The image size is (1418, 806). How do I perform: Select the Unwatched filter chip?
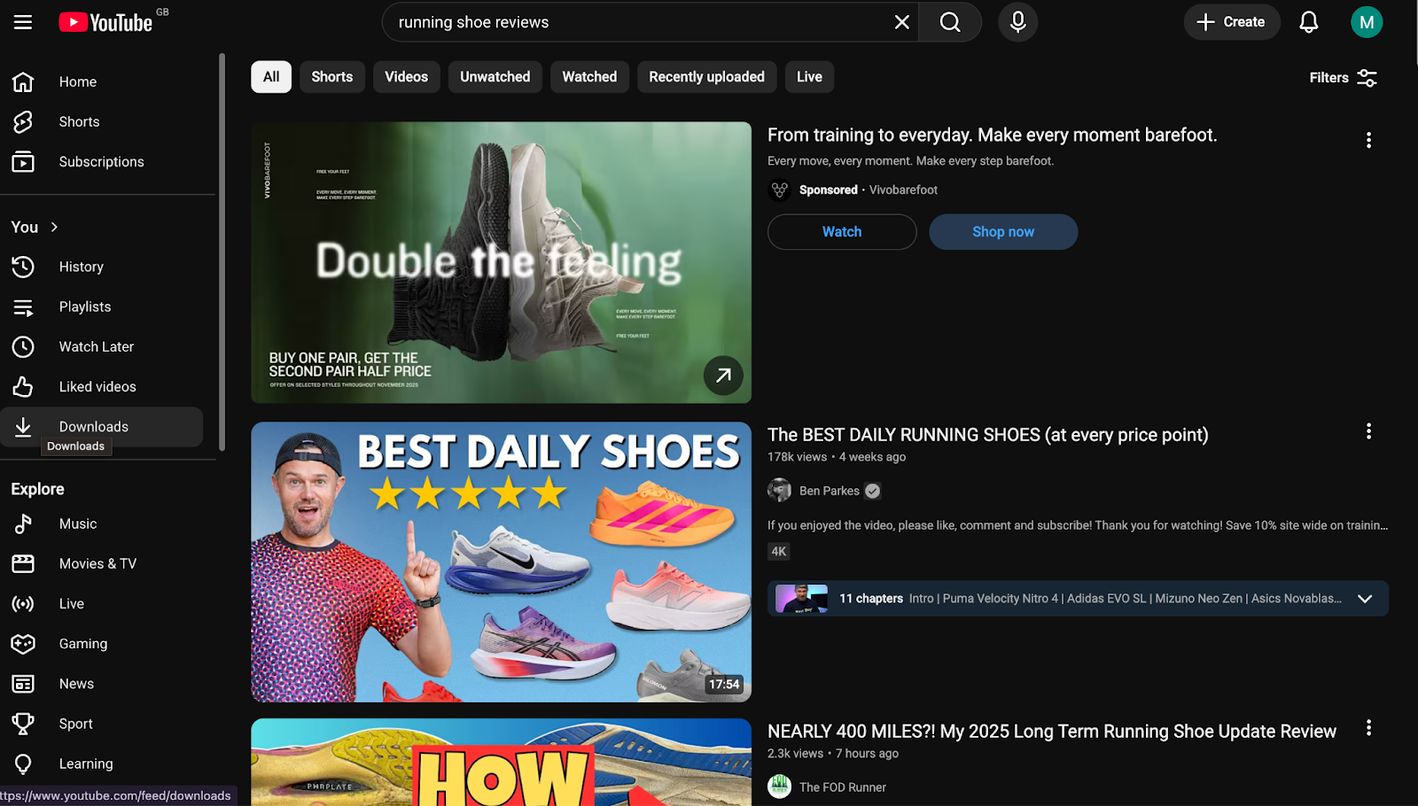495,77
